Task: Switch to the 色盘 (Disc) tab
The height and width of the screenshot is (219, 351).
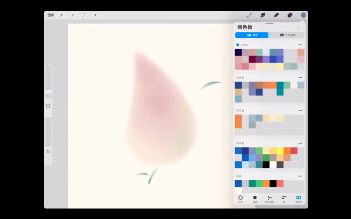Action: point(240,199)
